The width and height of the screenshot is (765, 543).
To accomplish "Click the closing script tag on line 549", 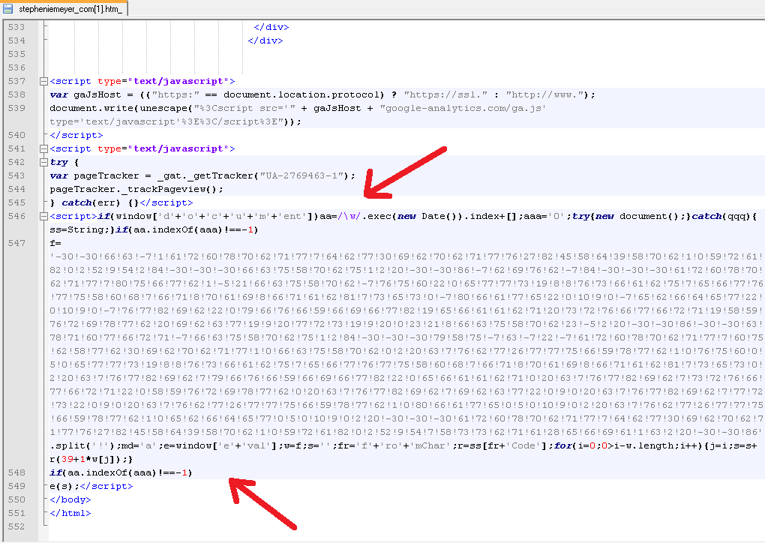I will 106,487.
